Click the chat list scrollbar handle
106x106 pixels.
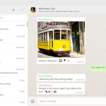click(x=27, y=24)
